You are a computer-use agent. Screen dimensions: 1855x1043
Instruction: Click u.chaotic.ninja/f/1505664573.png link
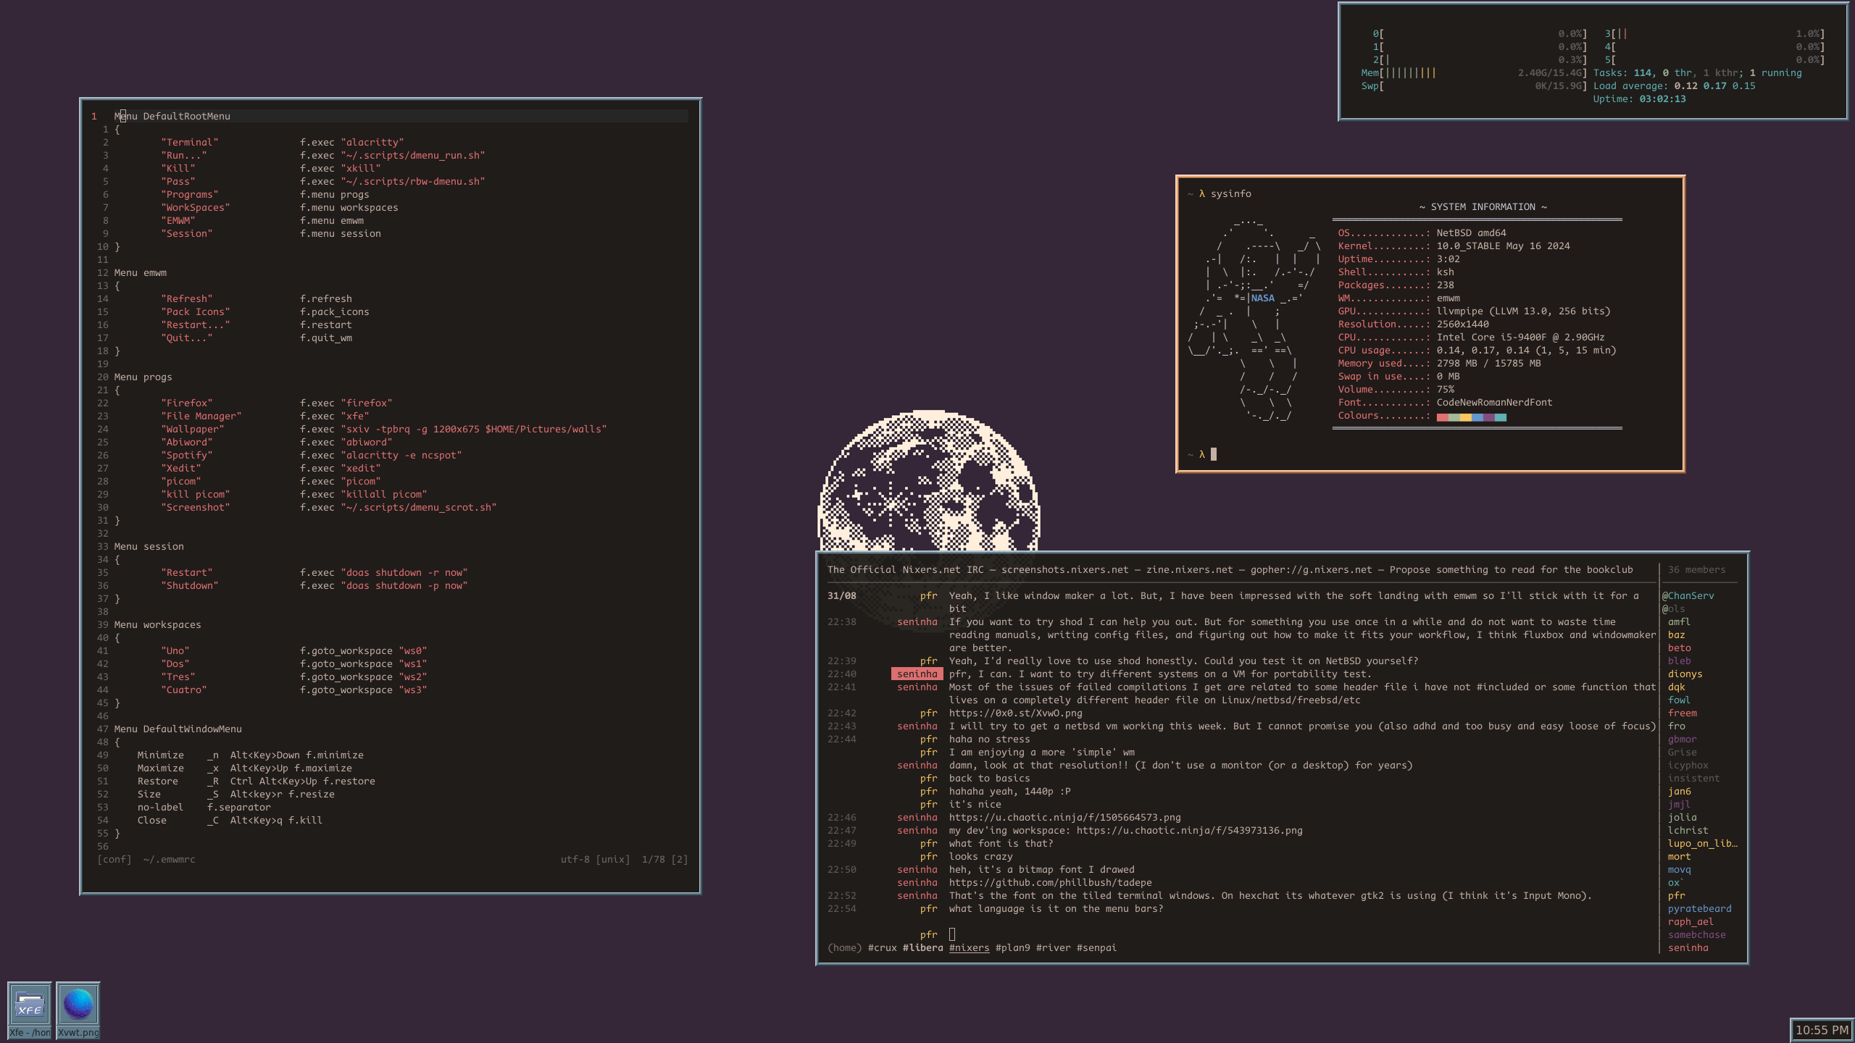(1064, 817)
